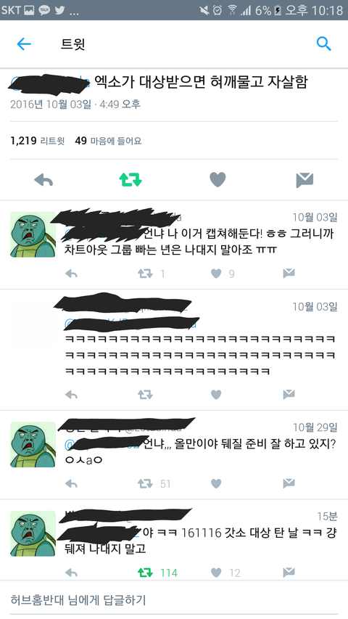Tap the back arrow in header
This screenshot has height=619, width=348.
[x=24, y=44]
